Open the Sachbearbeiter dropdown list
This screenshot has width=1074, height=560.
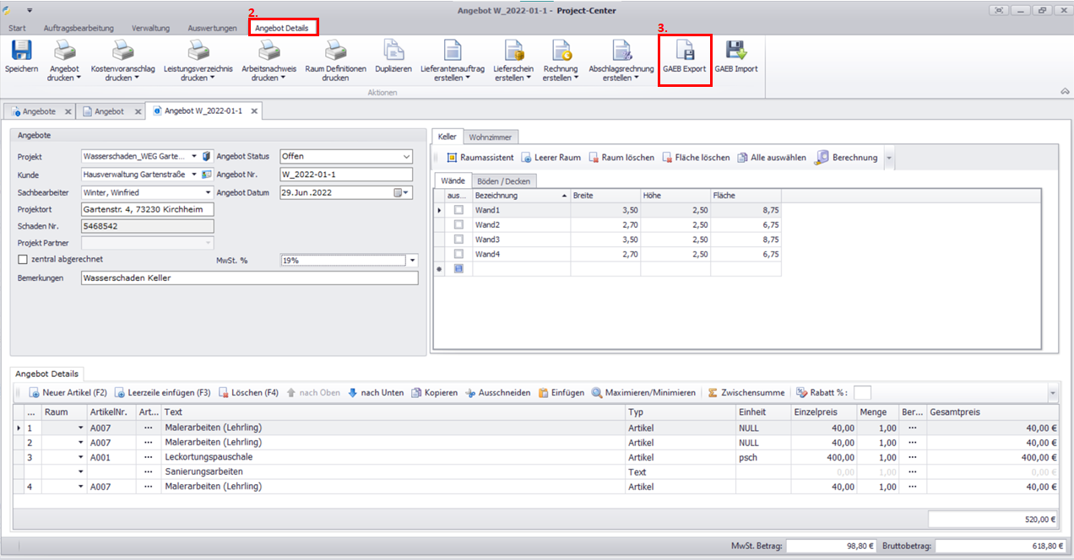208,193
